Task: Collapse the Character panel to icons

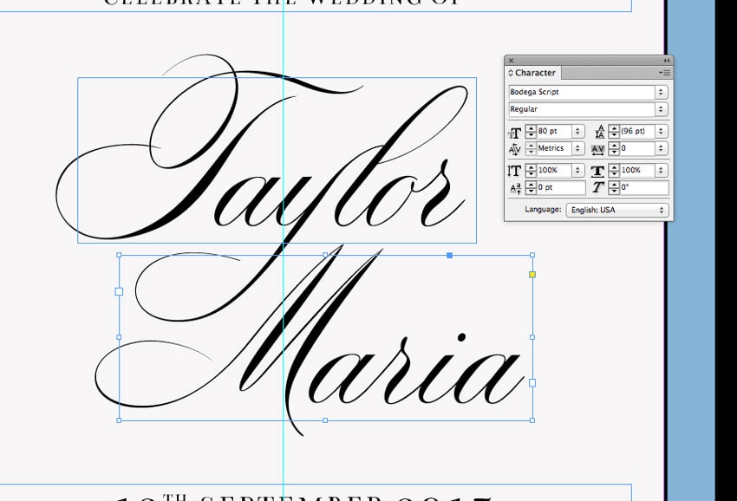Action: tap(666, 60)
